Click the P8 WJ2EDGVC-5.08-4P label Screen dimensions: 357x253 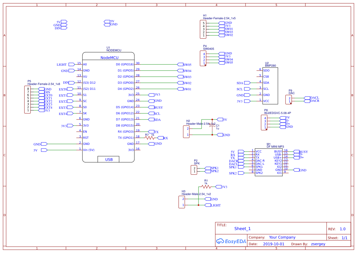277,112
